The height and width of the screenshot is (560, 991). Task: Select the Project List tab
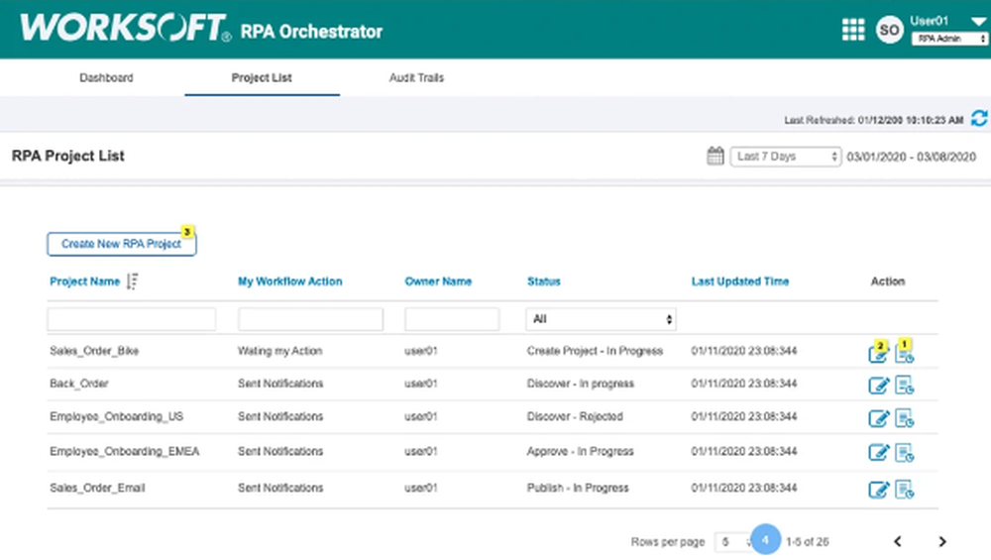(x=262, y=77)
